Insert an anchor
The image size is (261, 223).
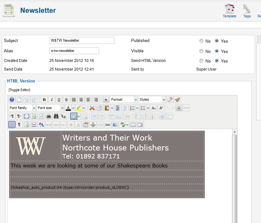pos(93,124)
